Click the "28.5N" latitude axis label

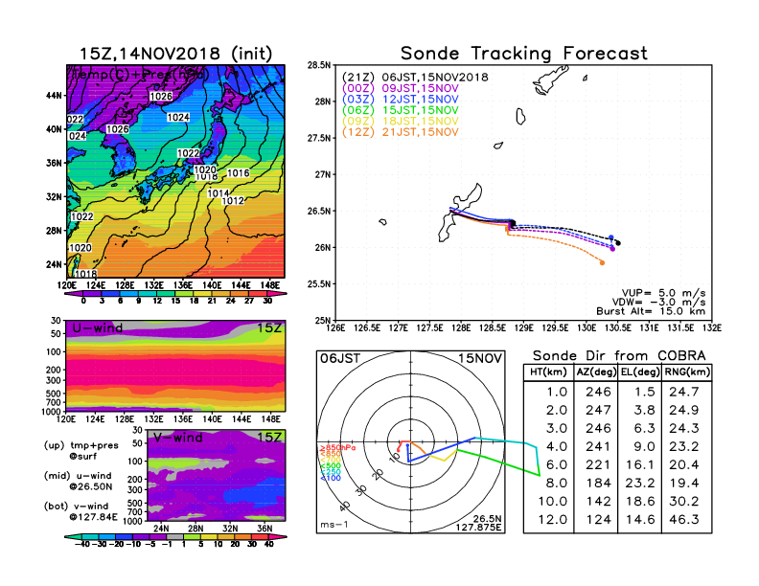click(x=319, y=65)
